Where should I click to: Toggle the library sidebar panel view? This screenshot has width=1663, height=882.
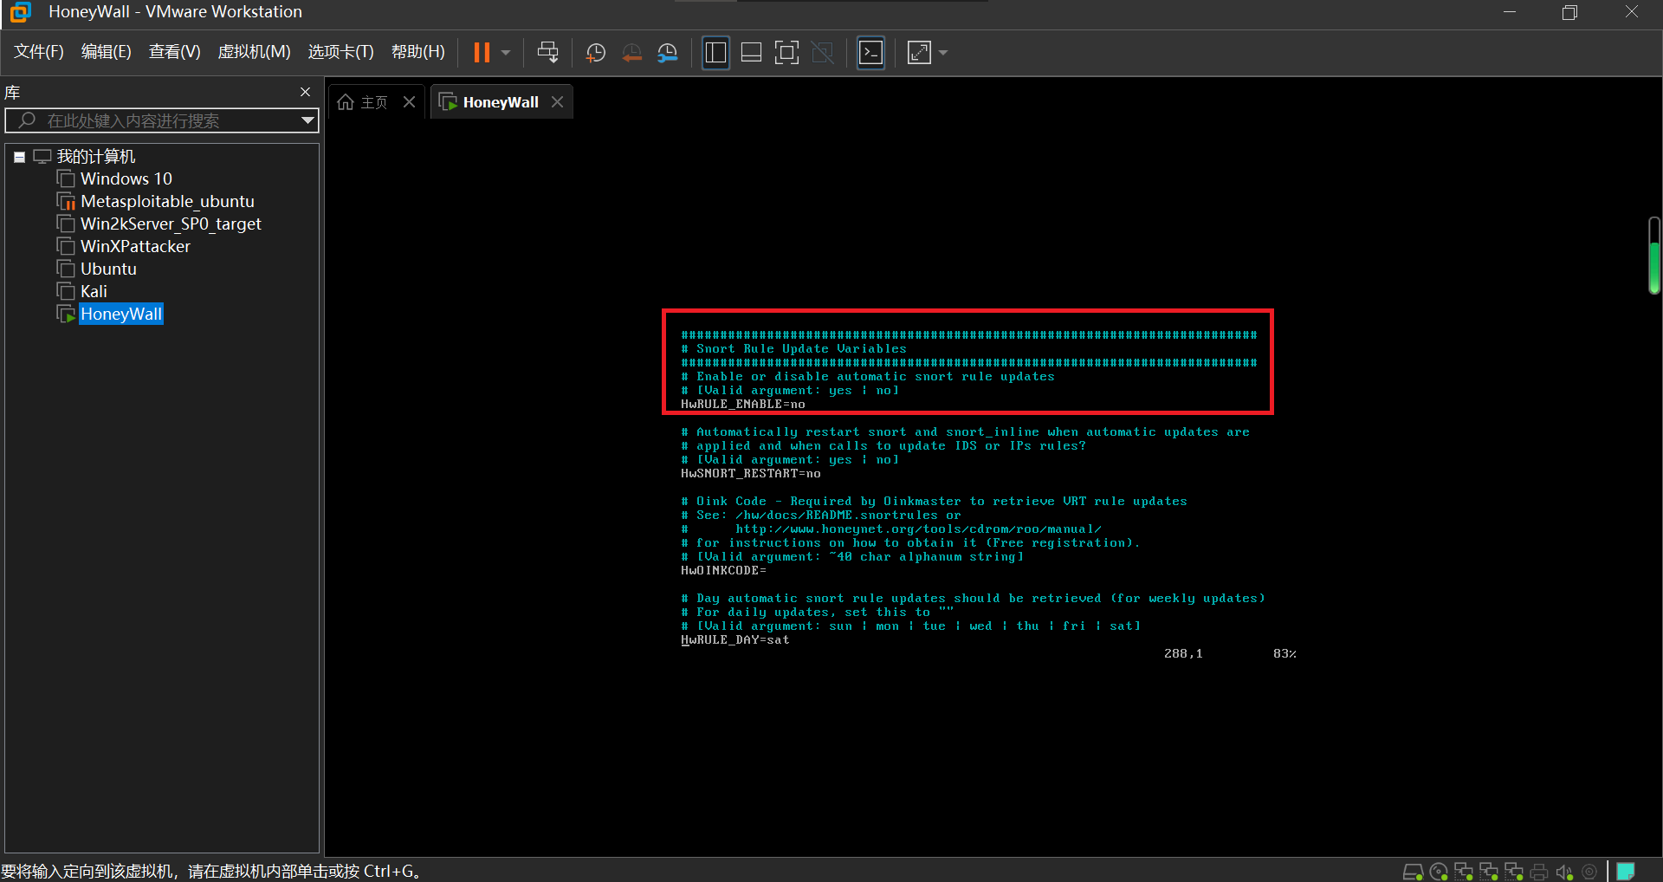[x=715, y=53]
